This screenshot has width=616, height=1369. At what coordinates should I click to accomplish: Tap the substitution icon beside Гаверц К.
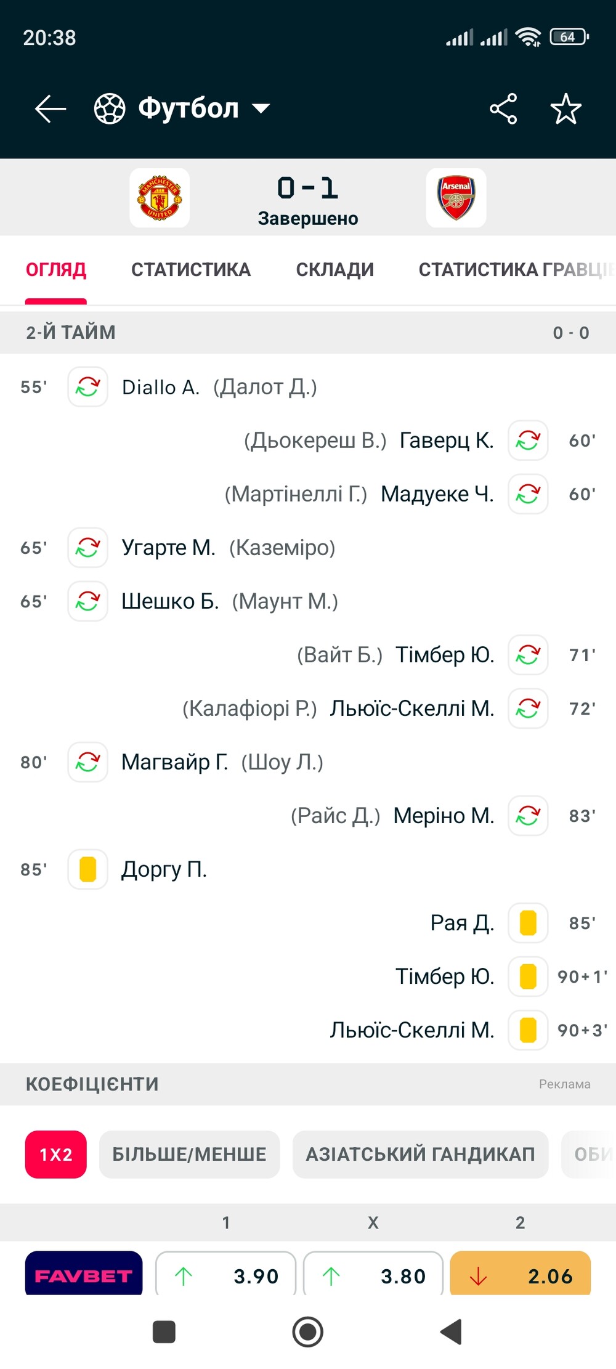pos(529,441)
